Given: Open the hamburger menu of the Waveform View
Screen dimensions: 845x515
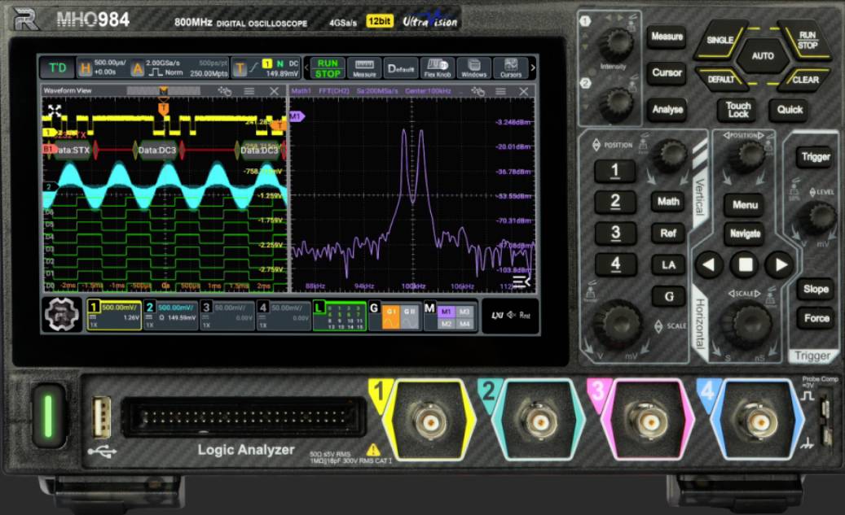Looking at the screenshot, I should point(249,92).
